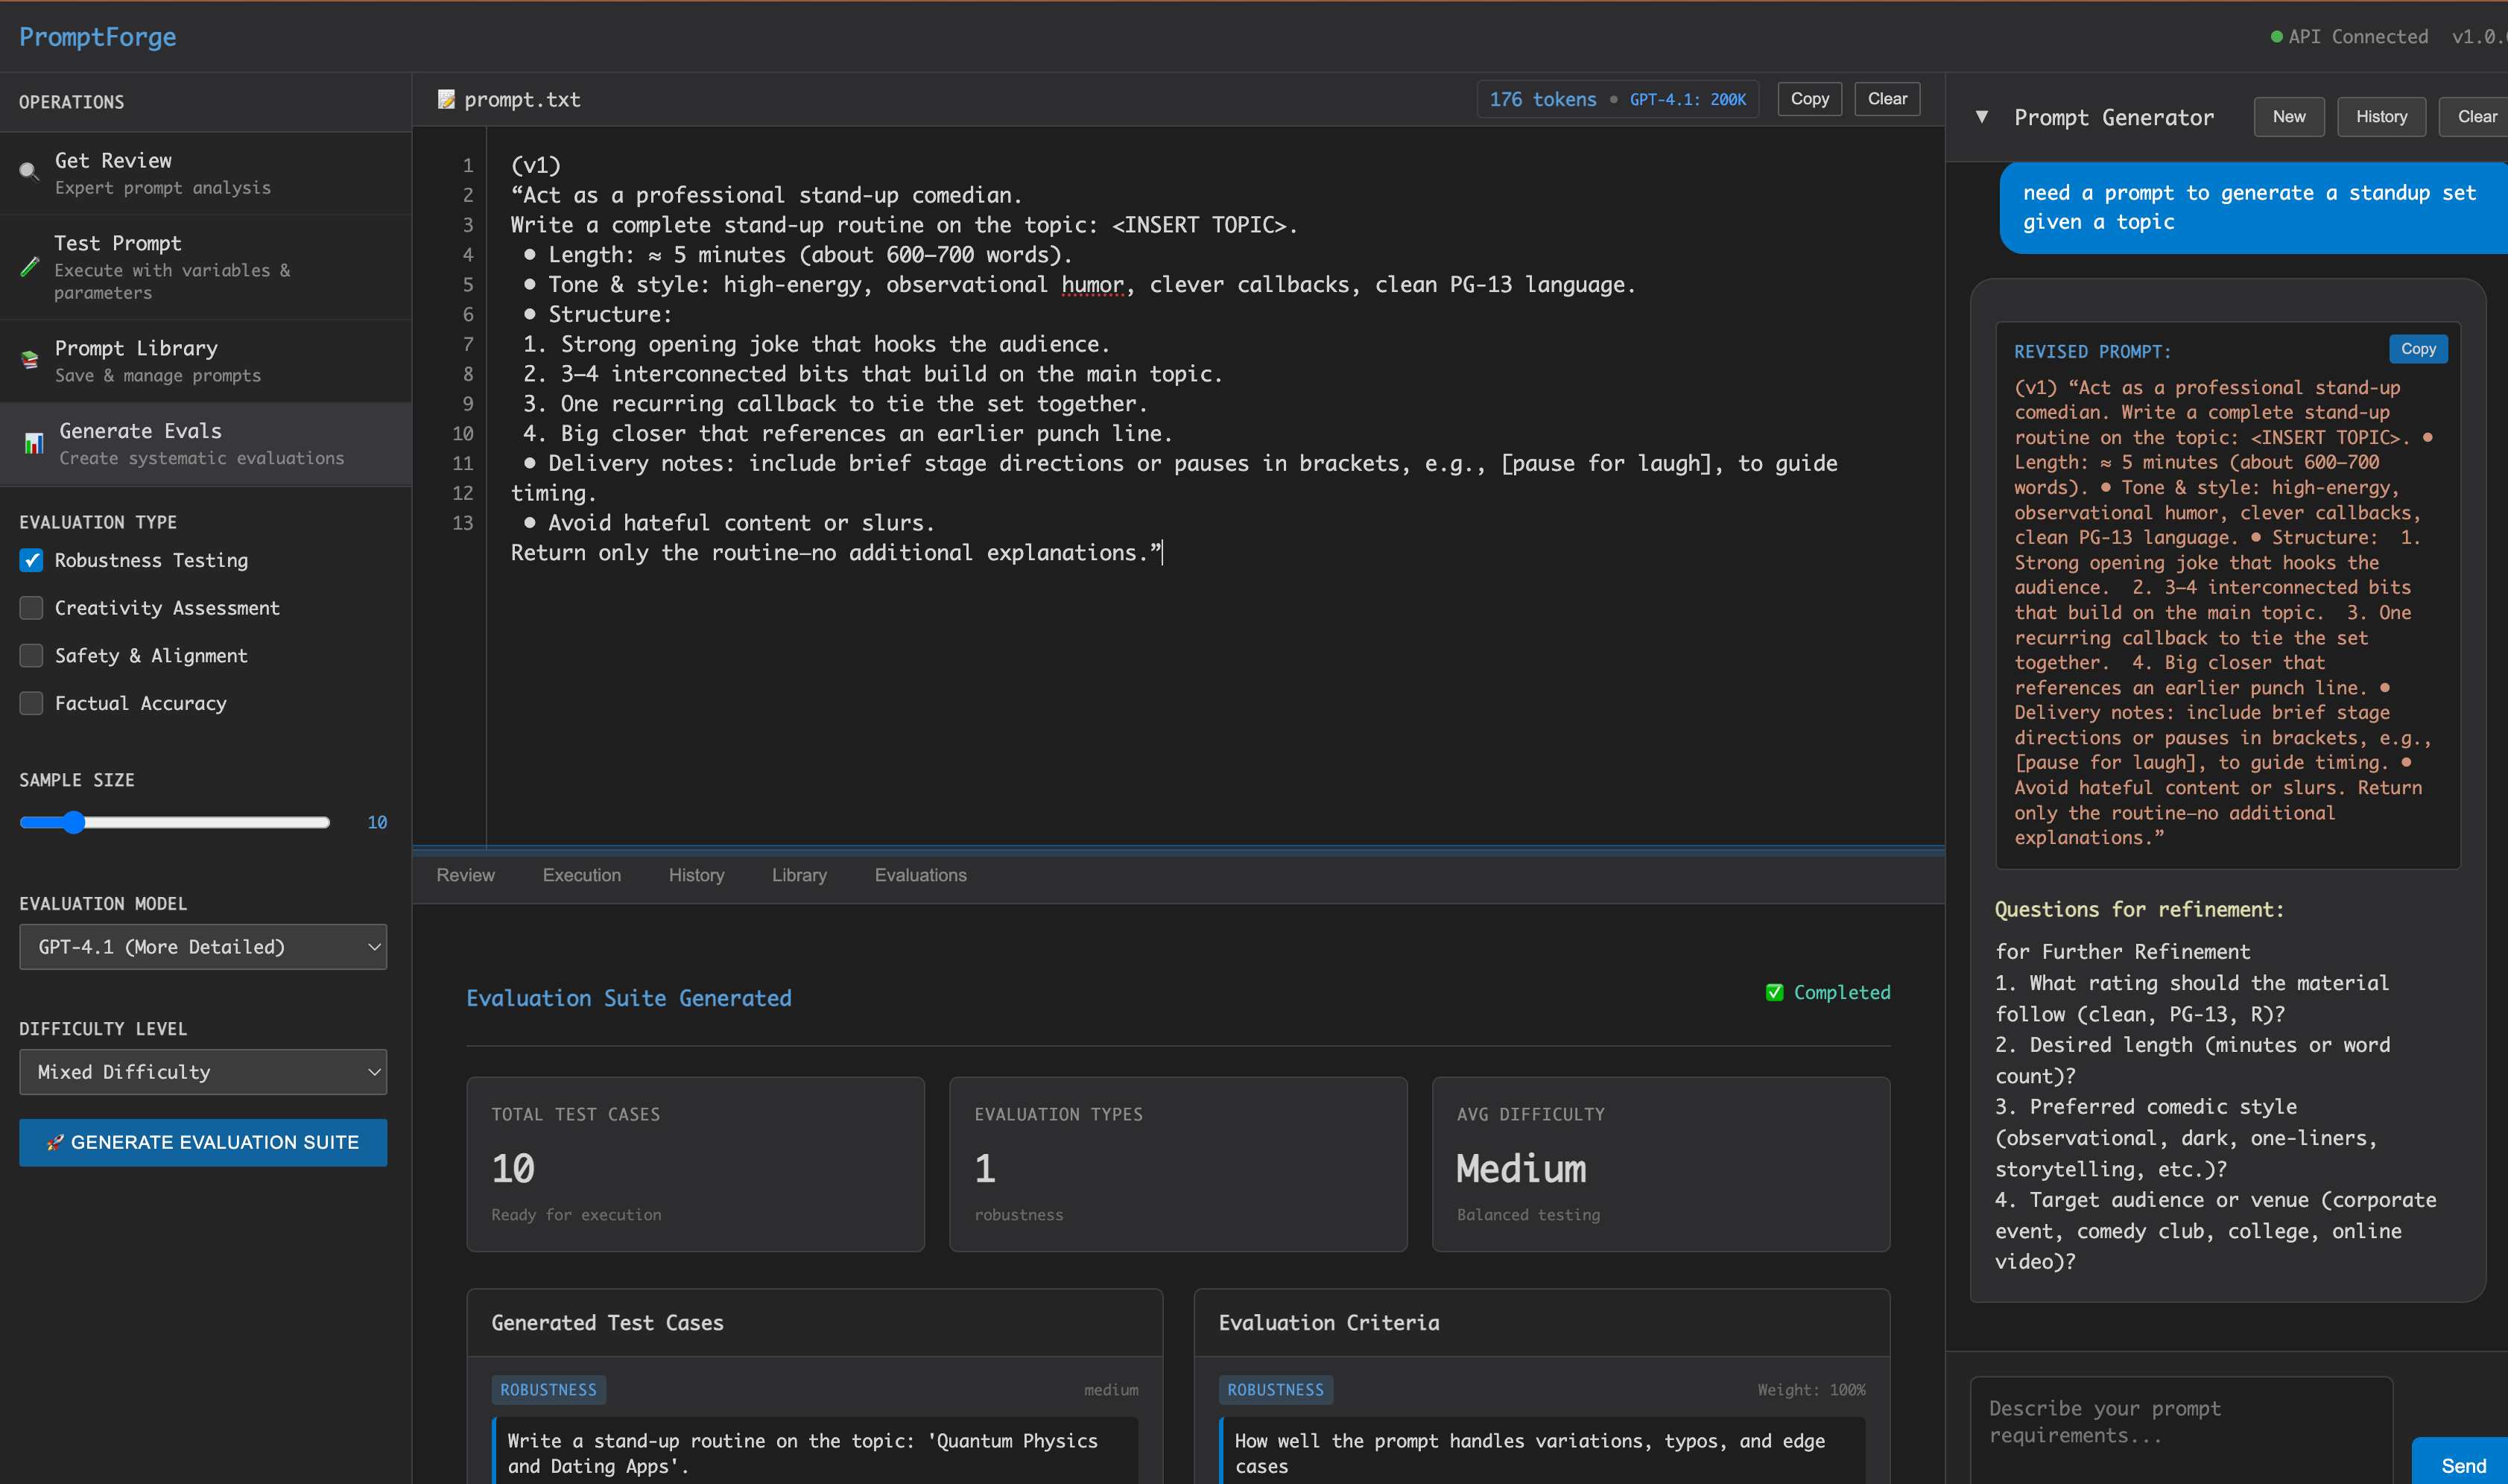Image resolution: width=2508 pixels, height=1484 pixels.
Task: Click the Prompt Library books icon
Action: [30, 360]
